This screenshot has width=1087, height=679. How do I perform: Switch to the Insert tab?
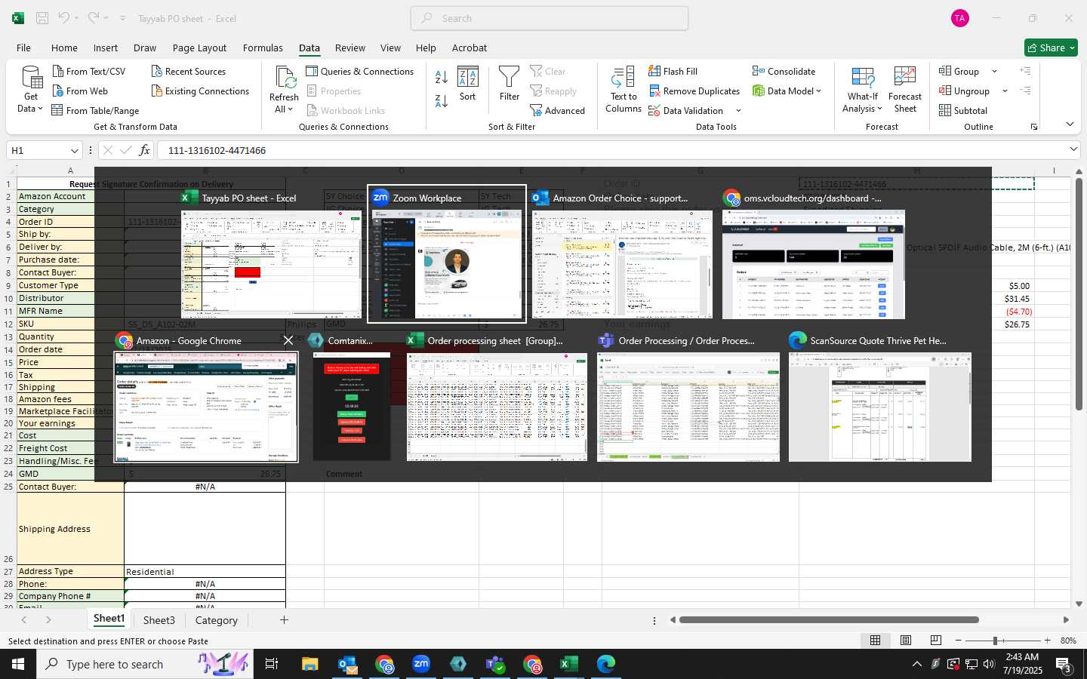tap(106, 48)
